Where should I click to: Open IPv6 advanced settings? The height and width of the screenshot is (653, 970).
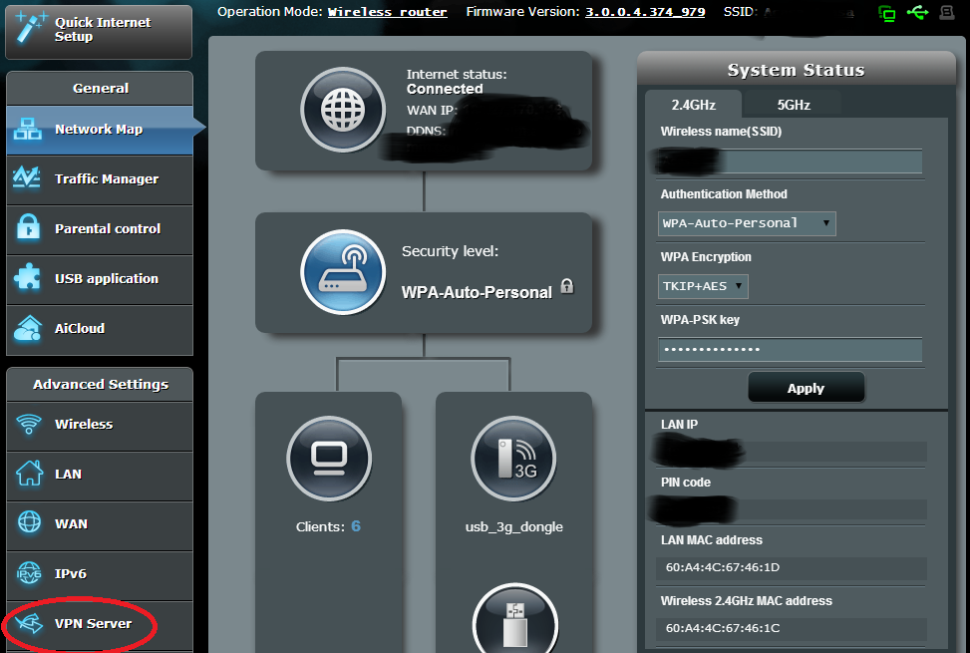click(x=100, y=574)
